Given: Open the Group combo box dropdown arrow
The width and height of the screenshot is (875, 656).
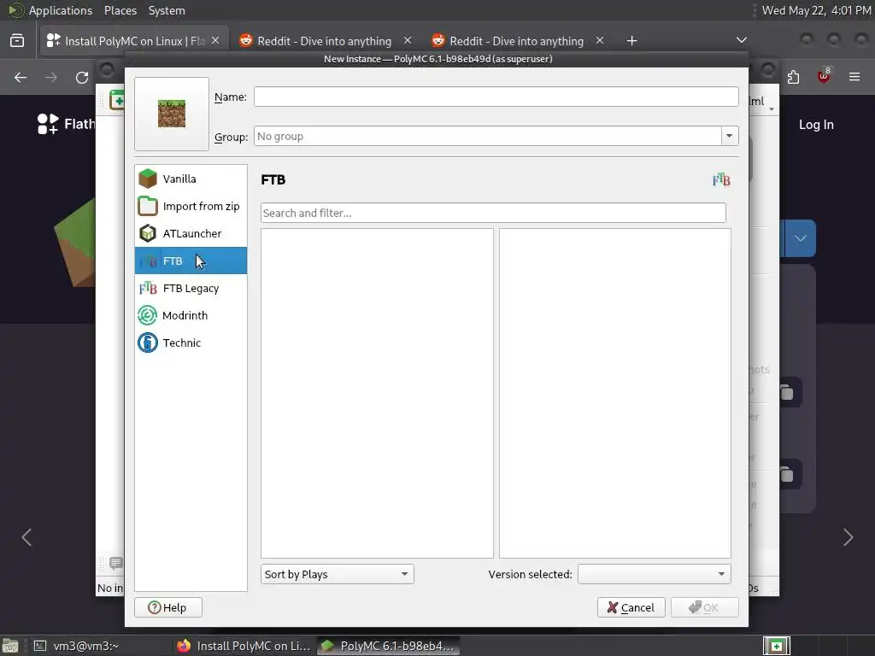Looking at the screenshot, I should pyautogui.click(x=729, y=136).
